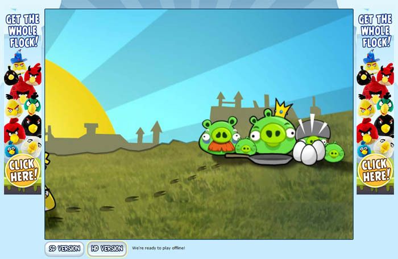Open the right Get The Whole Flock ad
Screen dimensions: 398x259
(x=375, y=102)
